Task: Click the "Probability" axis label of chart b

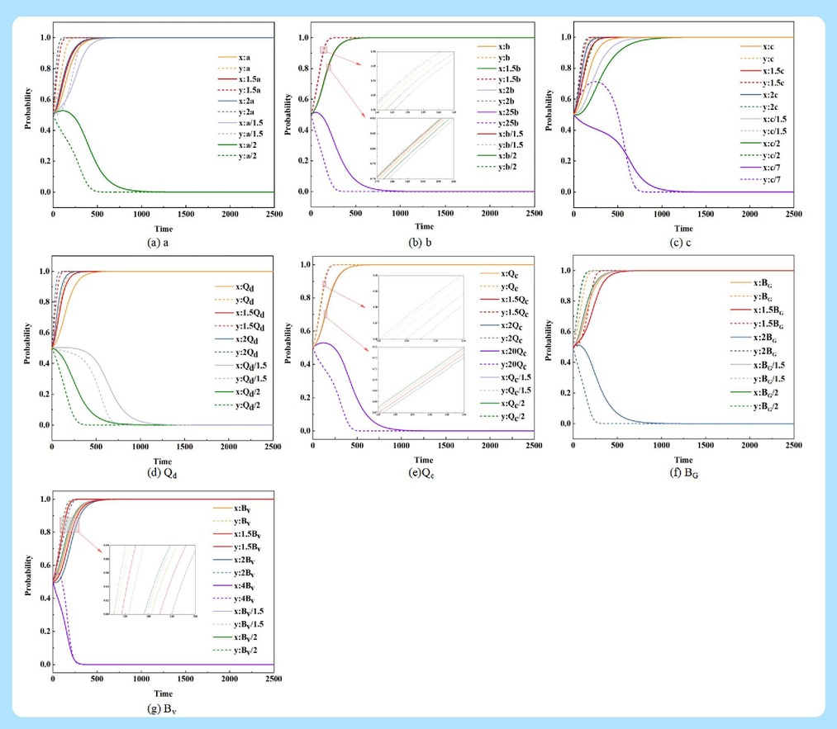Action: (x=288, y=114)
